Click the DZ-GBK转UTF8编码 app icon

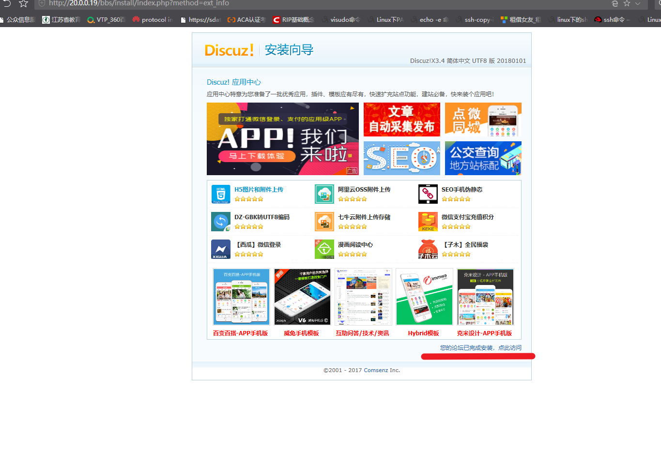221,222
